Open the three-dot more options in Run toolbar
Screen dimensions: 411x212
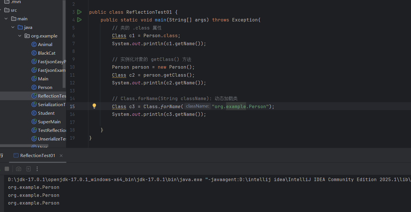tap(37, 169)
